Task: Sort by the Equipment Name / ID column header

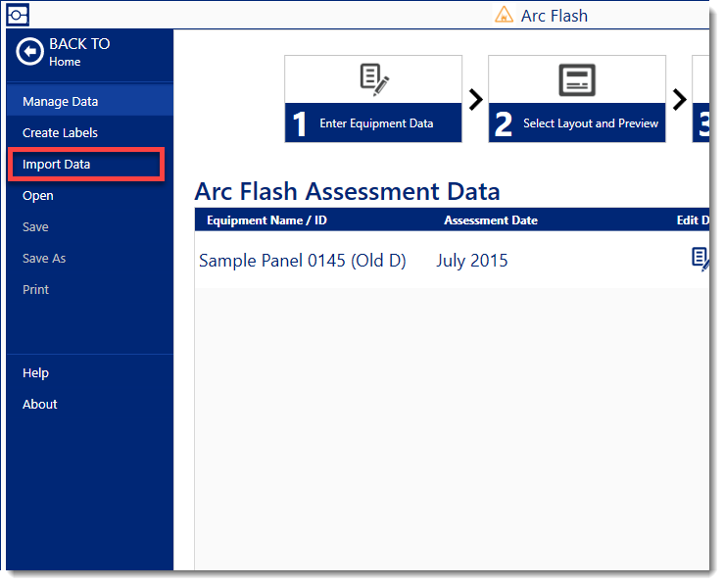Action: coord(266,220)
